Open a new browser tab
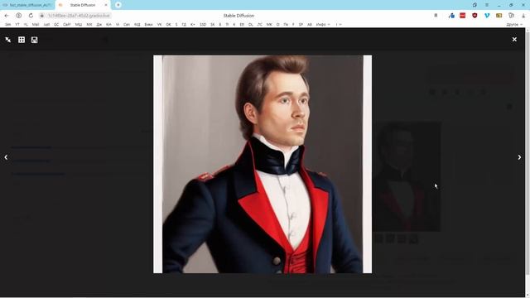The image size is (530, 298). [x=118, y=5]
